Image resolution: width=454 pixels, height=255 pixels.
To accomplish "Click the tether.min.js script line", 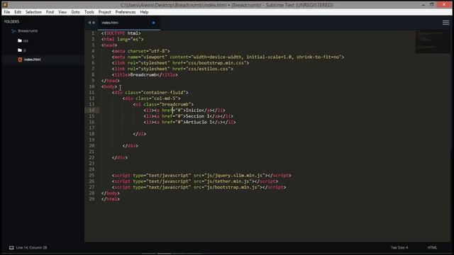I will pos(195,181).
